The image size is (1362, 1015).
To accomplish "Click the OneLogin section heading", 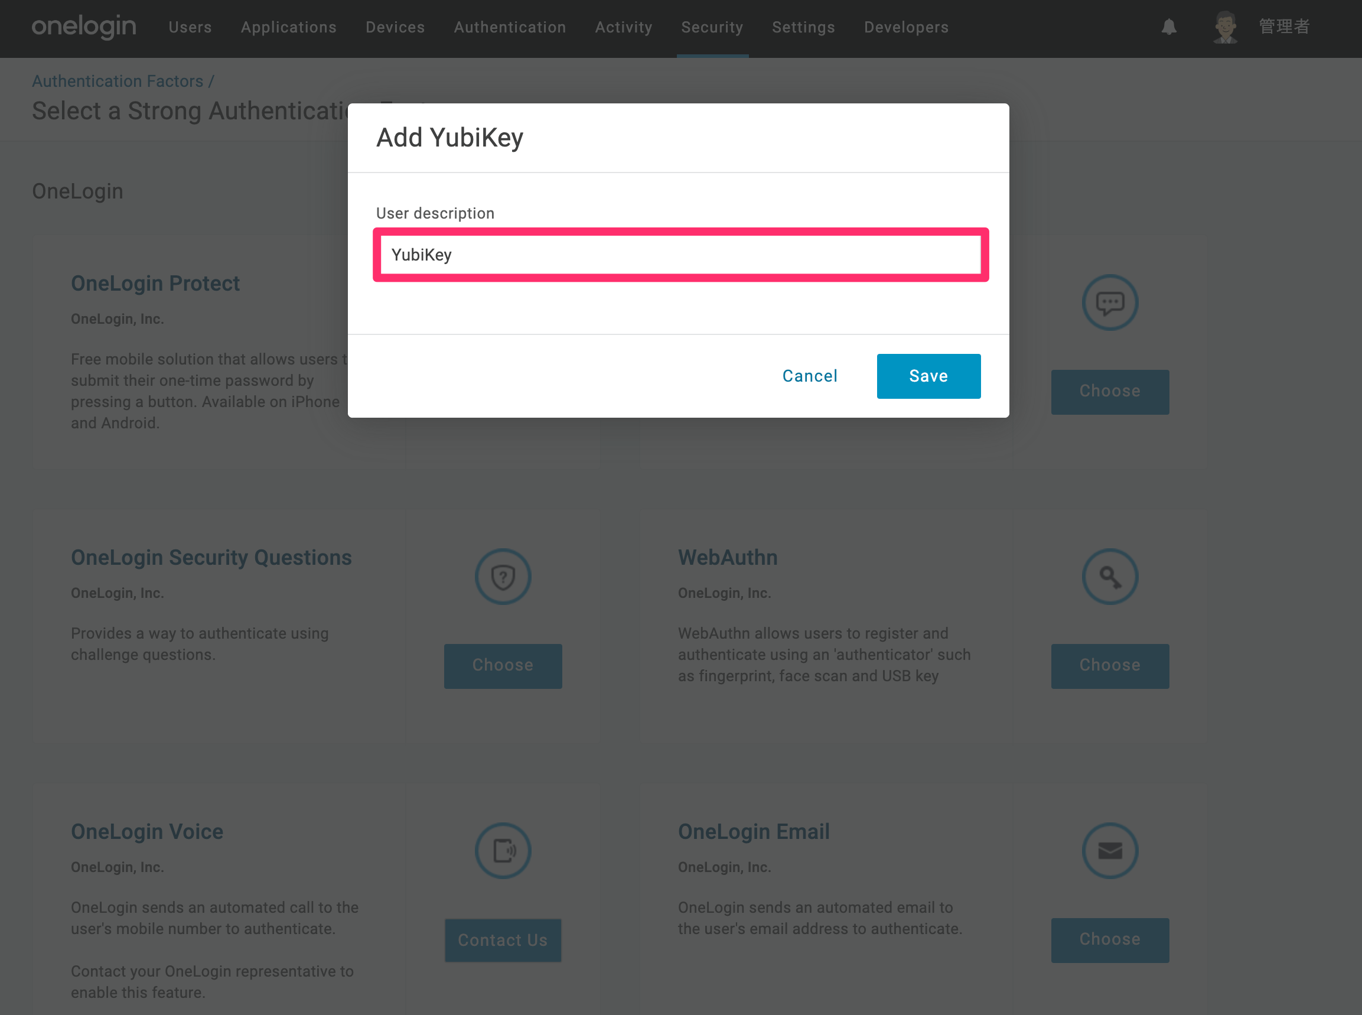I will [x=77, y=191].
